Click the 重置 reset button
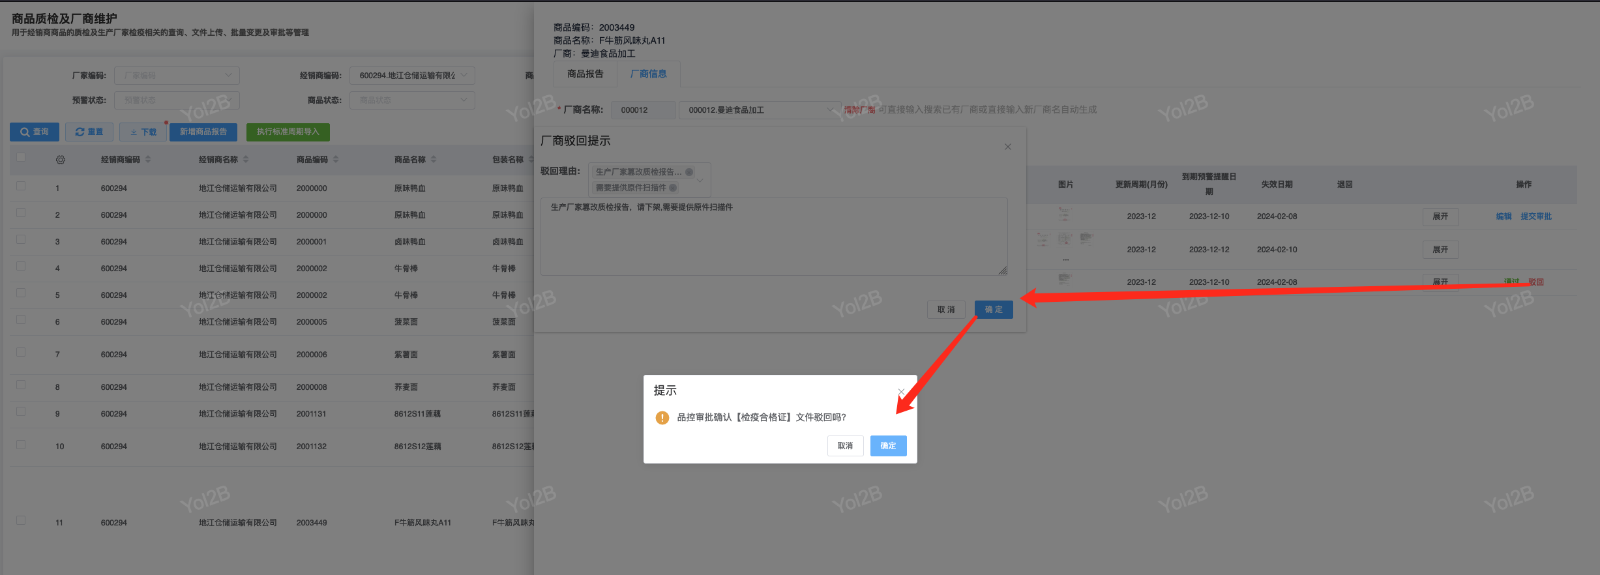 [x=89, y=132]
